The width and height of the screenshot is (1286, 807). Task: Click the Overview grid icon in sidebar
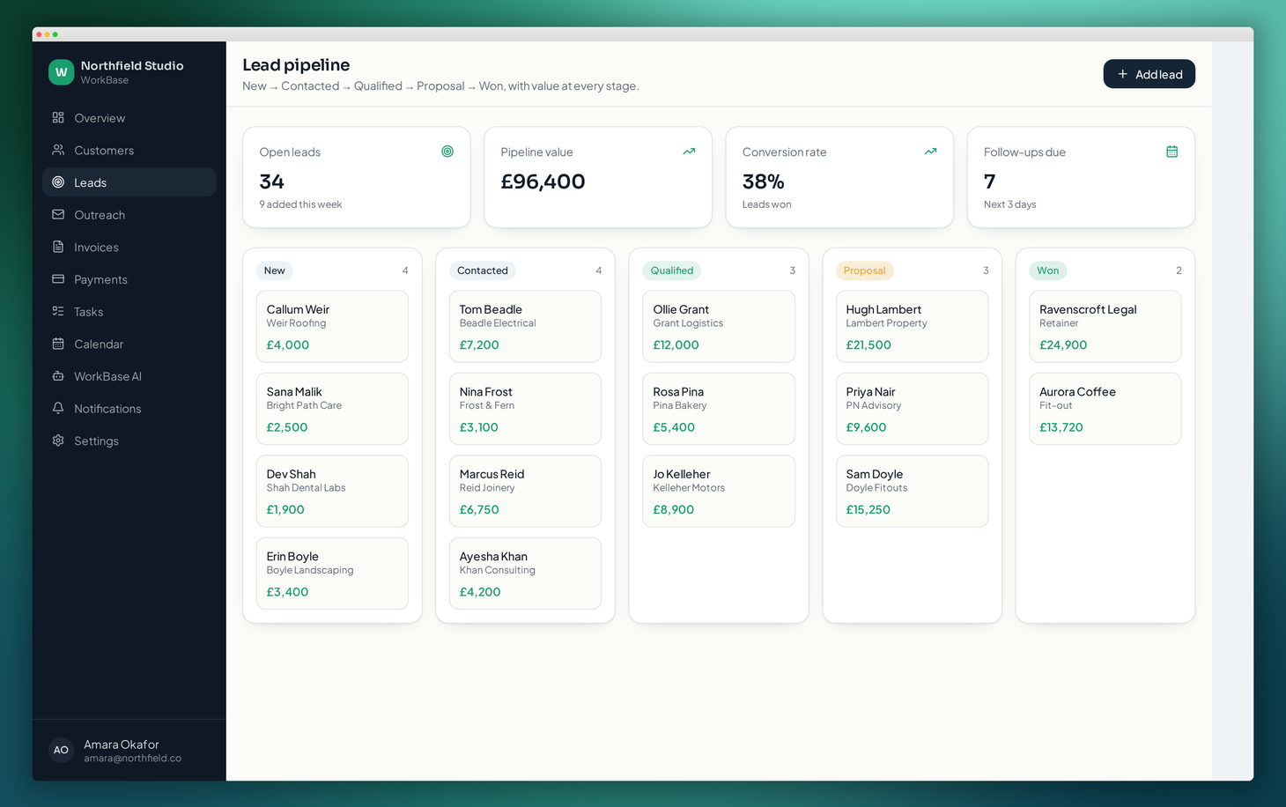click(58, 117)
